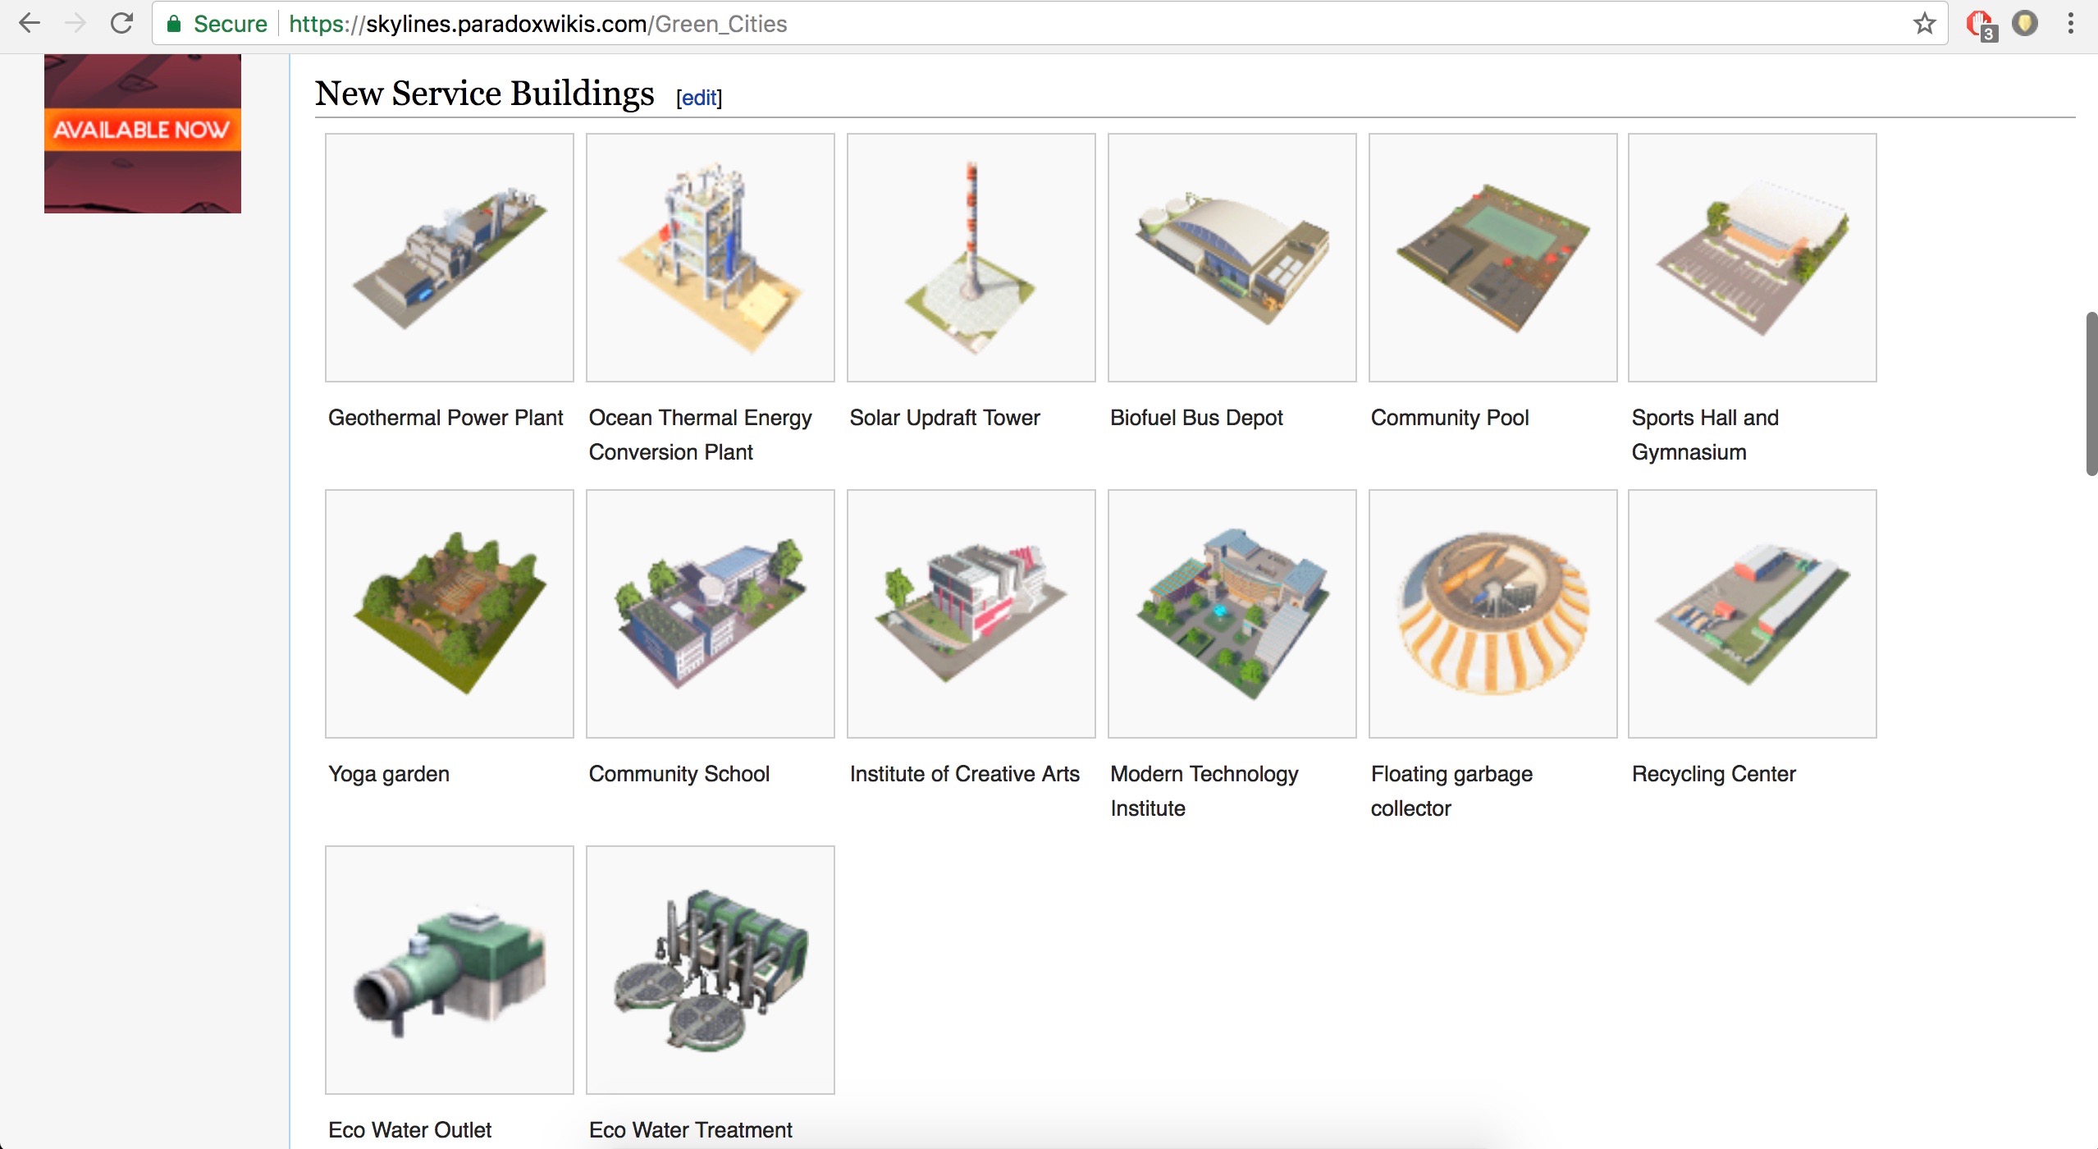Screen dimensions: 2098x1149
Task: Click the browser back arrow
Action: pyautogui.click(x=30, y=23)
